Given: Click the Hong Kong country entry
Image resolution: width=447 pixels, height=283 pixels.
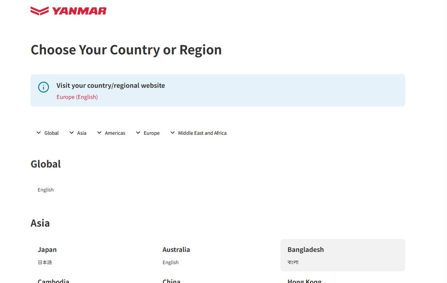Looking at the screenshot, I should [x=304, y=281].
